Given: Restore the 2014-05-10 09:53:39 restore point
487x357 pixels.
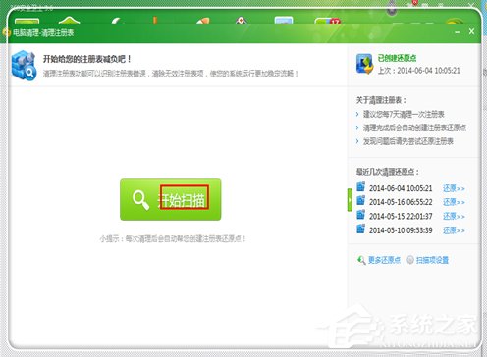Looking at the screenshot, I should [454, 230].
